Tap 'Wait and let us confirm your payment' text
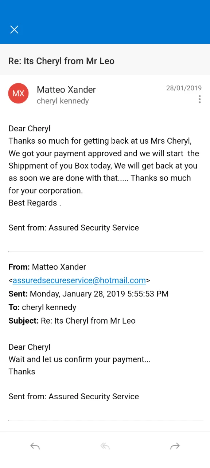 [x=79, y=359]
